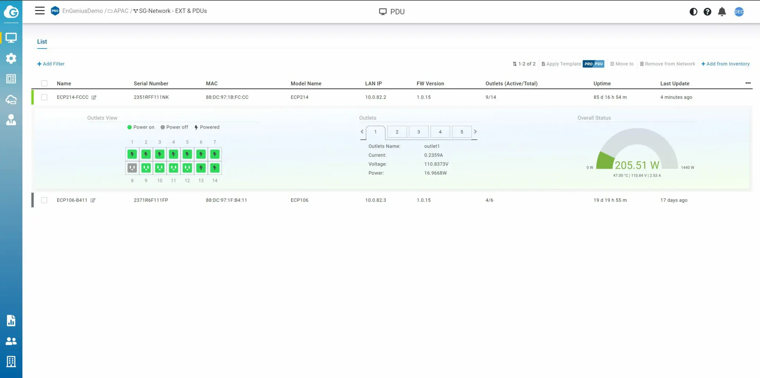Select outlet 4 in Outlets View
Viewport: 760px width, 378px height.
[173, 154]
